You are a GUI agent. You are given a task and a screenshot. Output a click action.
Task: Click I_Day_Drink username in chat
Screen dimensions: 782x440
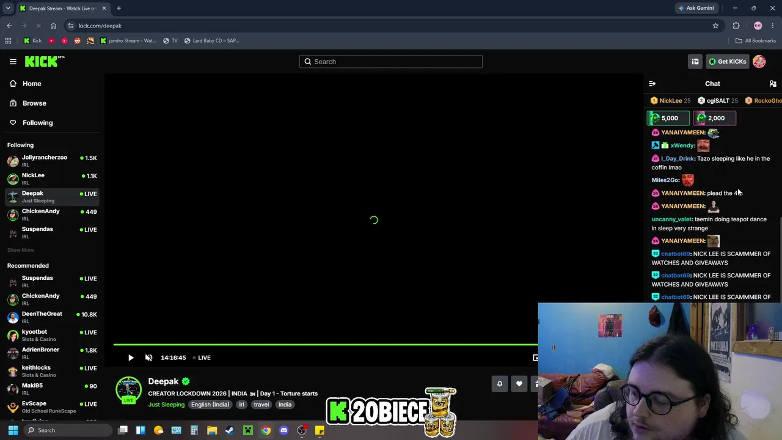point(678,158)
